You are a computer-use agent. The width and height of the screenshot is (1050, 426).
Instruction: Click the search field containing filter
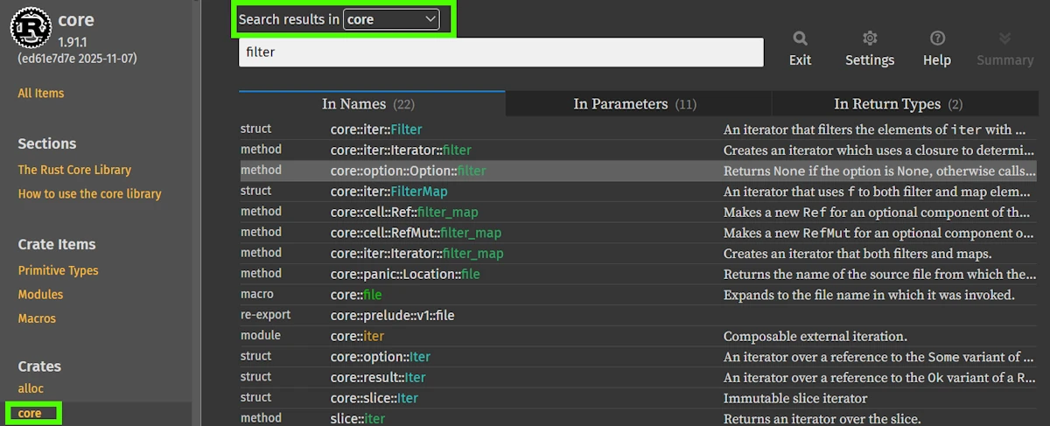tap(500, 52)
